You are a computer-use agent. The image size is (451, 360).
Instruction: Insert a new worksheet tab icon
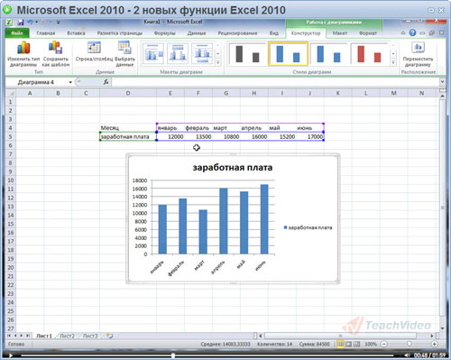coord(109,336)
